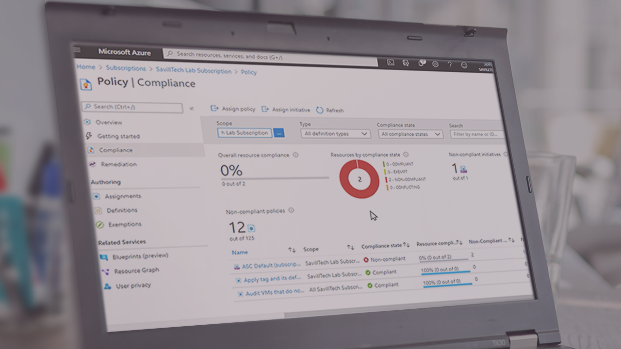Open the Compliance state dropdown

click(410, 134)
